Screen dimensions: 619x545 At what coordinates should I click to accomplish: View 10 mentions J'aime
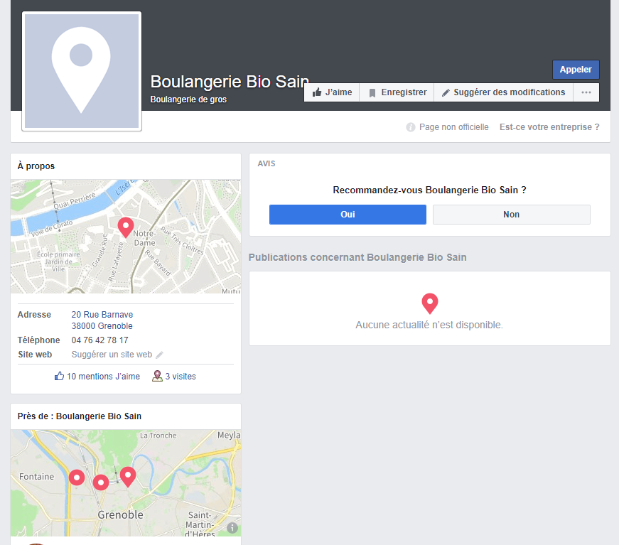coord(104,377)
